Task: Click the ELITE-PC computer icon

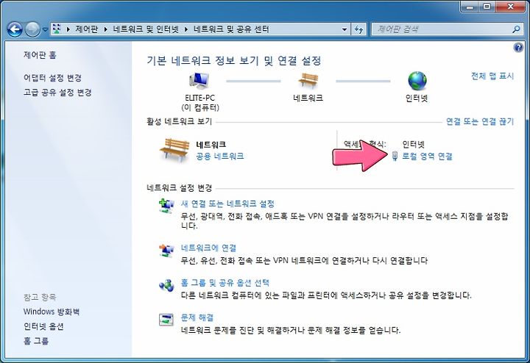Action: click(199, 81)
